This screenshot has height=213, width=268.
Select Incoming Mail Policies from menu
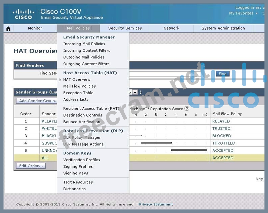[84, 44]
